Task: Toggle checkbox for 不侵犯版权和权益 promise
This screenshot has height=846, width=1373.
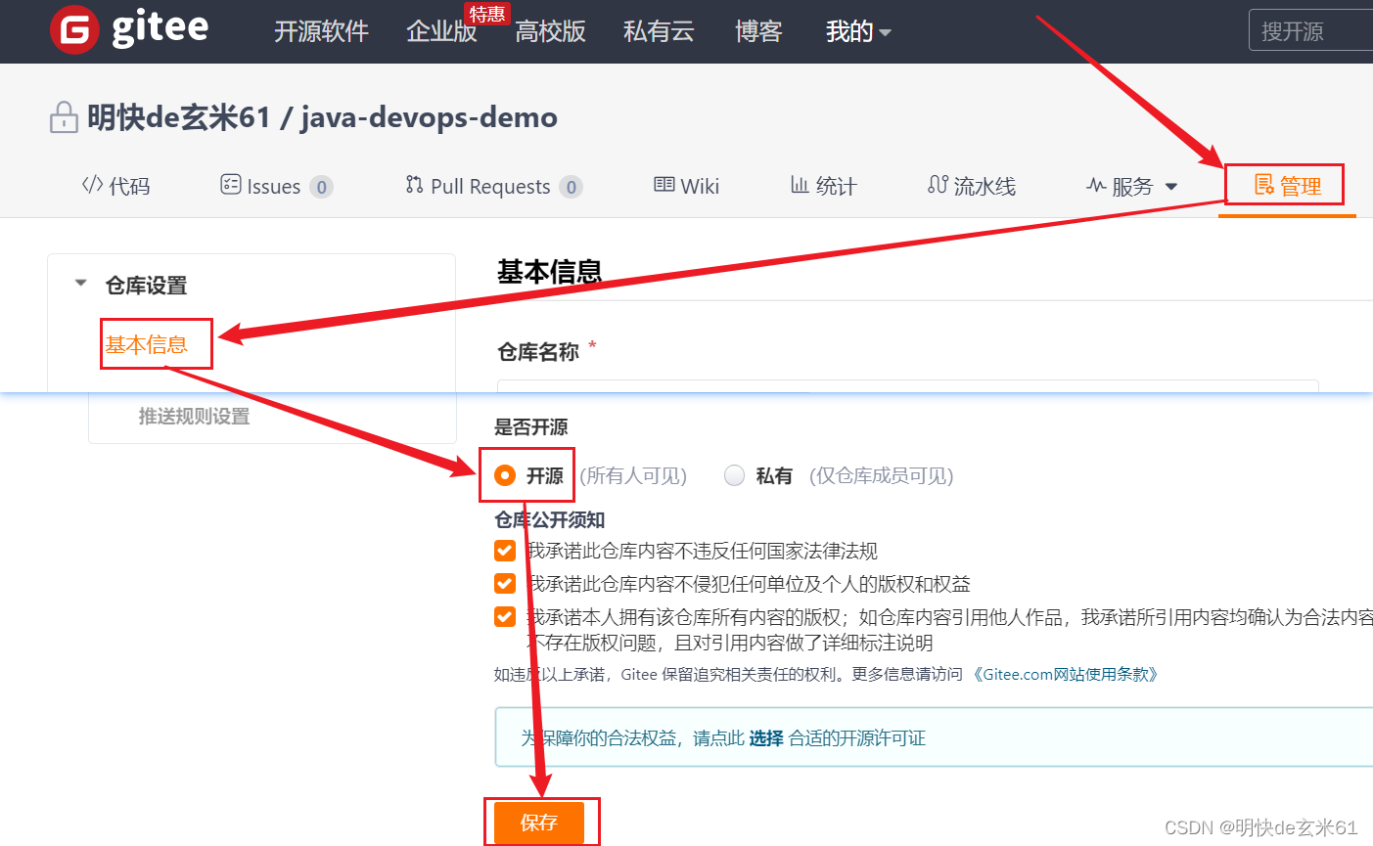Action: point(505,584)
